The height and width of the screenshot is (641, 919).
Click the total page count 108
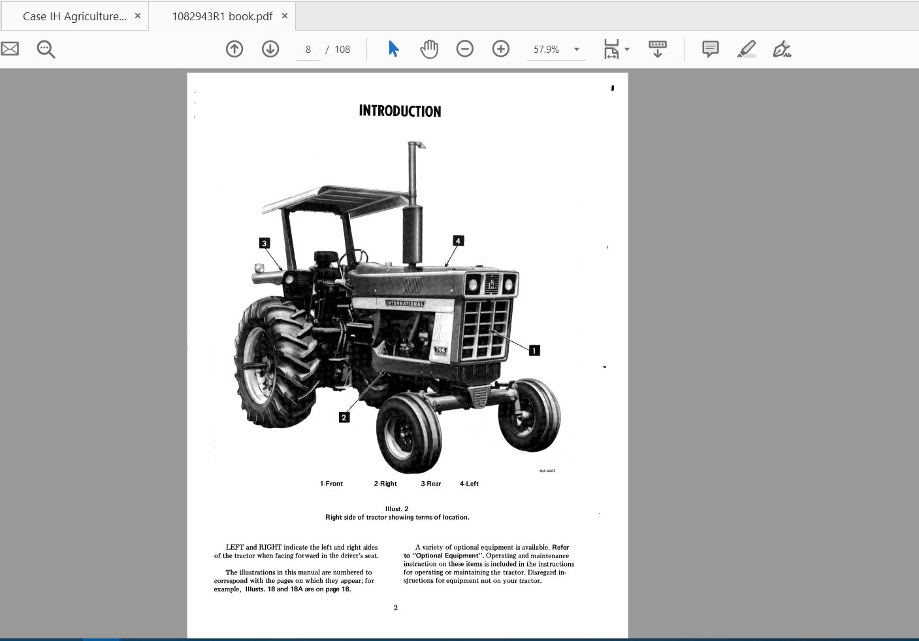pyautogui.click(x=342, y=50)
